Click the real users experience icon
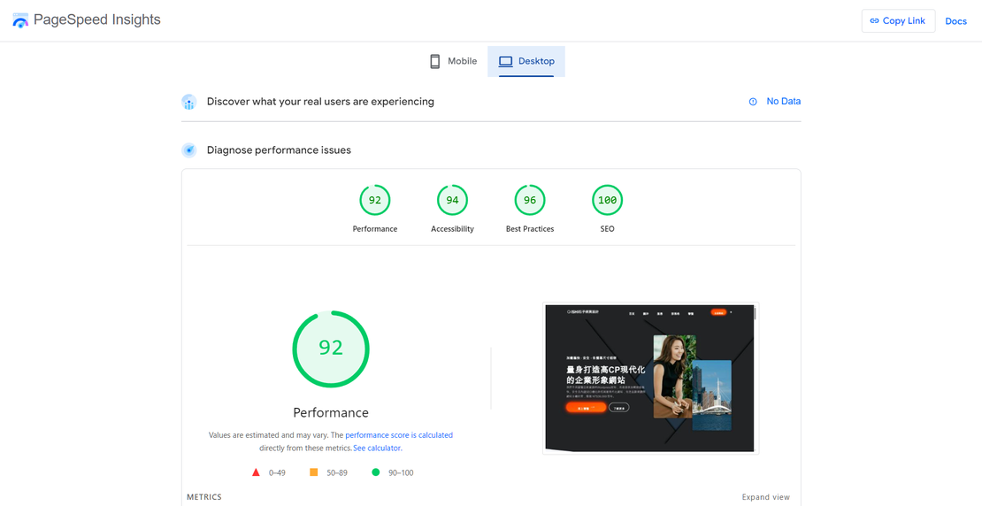 point(189,102)
